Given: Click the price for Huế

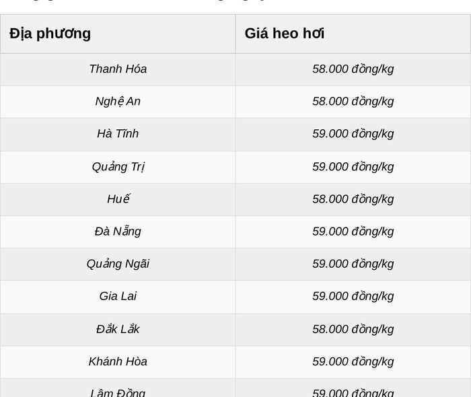Looking at the screenshot, I should 353,199.
